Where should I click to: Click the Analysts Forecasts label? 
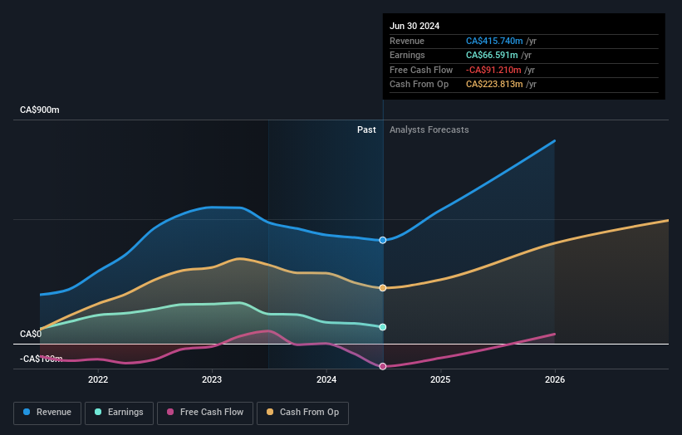429,130
